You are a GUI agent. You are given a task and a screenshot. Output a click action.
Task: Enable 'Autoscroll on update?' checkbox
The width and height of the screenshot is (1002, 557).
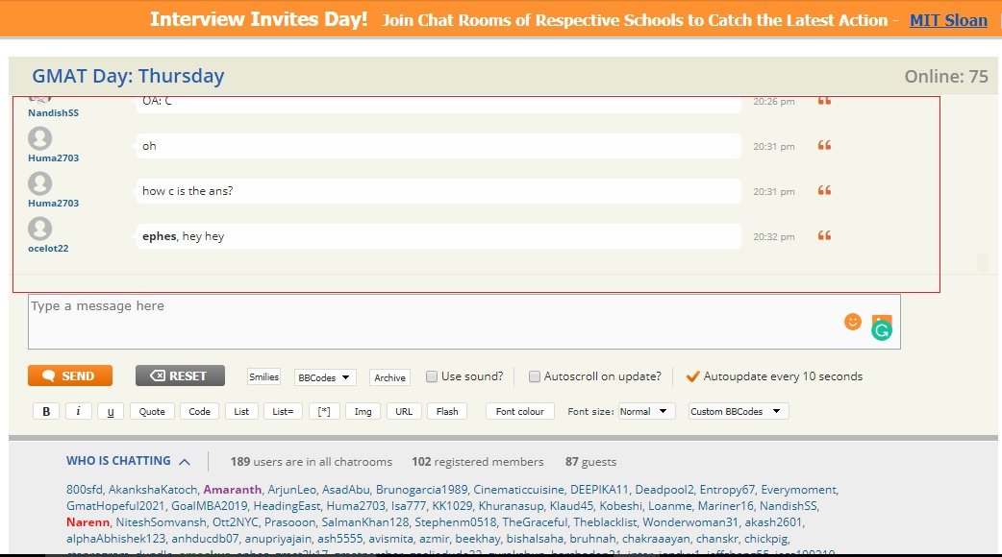pos(535,376)
